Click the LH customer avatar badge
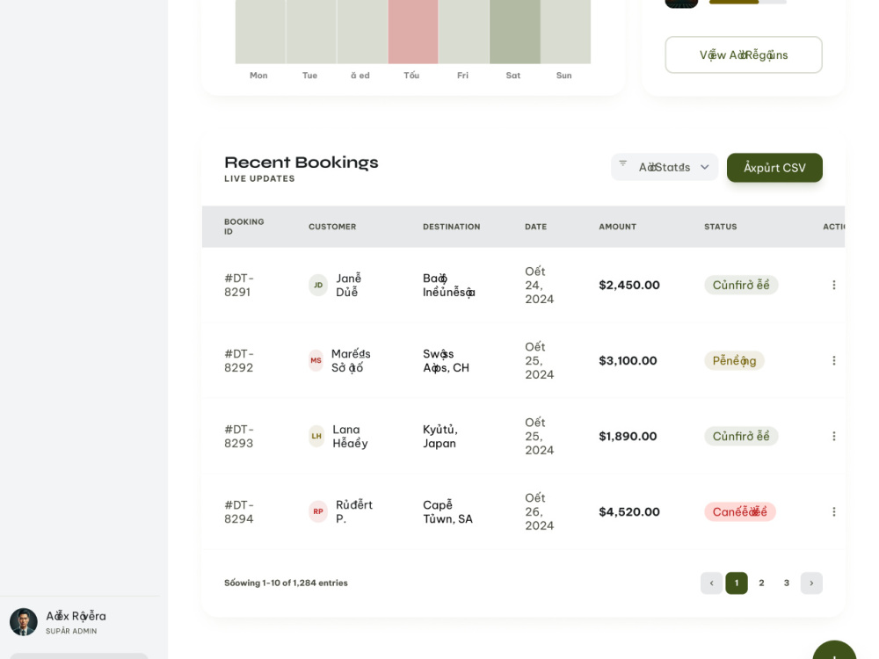Viewport: 879px width, 659px height. point(316,436)
